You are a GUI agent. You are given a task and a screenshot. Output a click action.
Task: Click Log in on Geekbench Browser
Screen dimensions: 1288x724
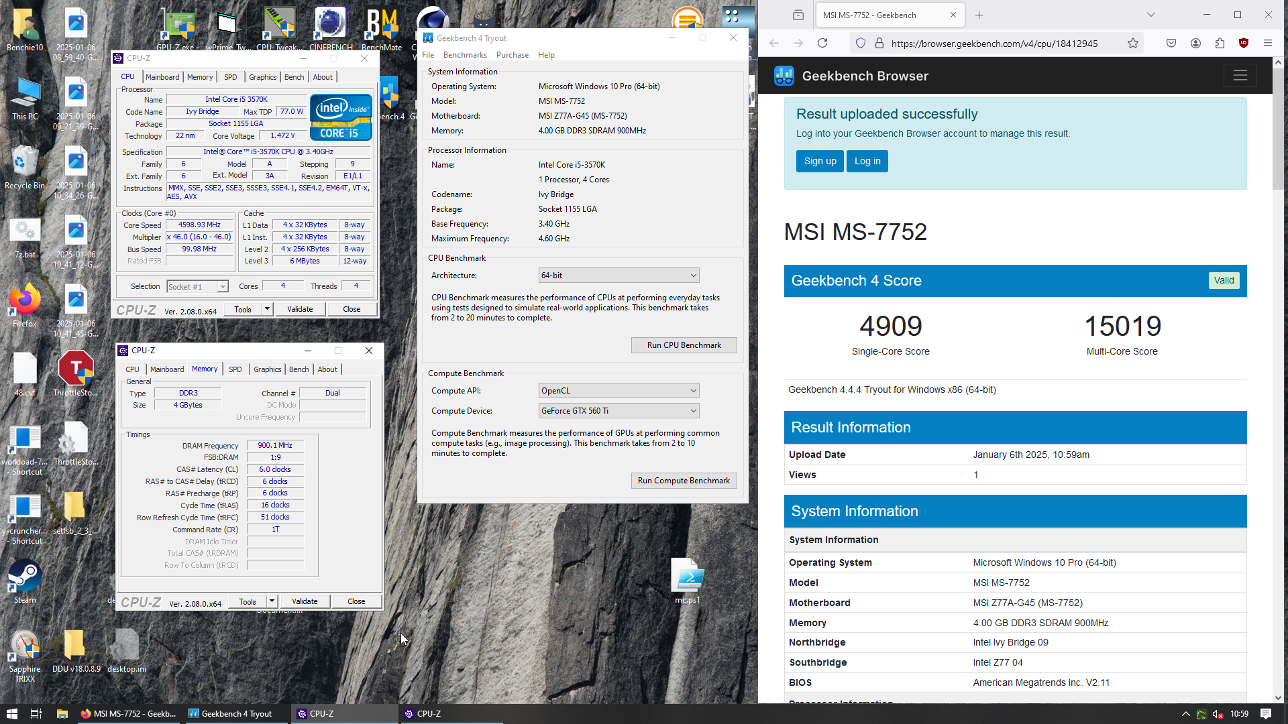[867, 161]
